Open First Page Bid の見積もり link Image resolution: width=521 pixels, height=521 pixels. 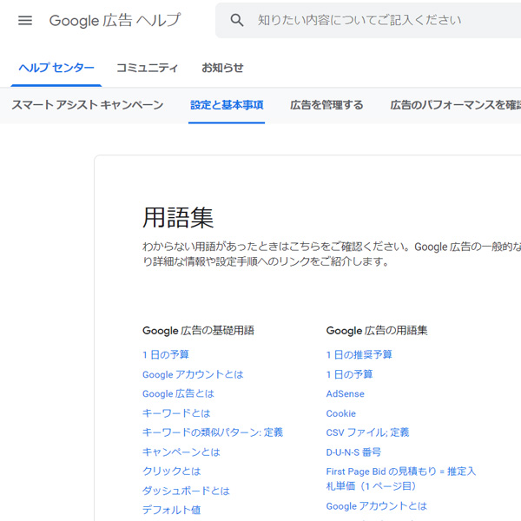coord(400,478)
